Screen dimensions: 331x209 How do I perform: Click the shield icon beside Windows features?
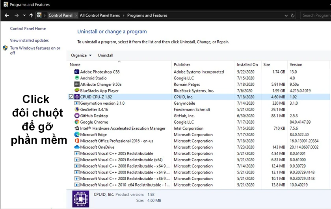coord(5,48)
